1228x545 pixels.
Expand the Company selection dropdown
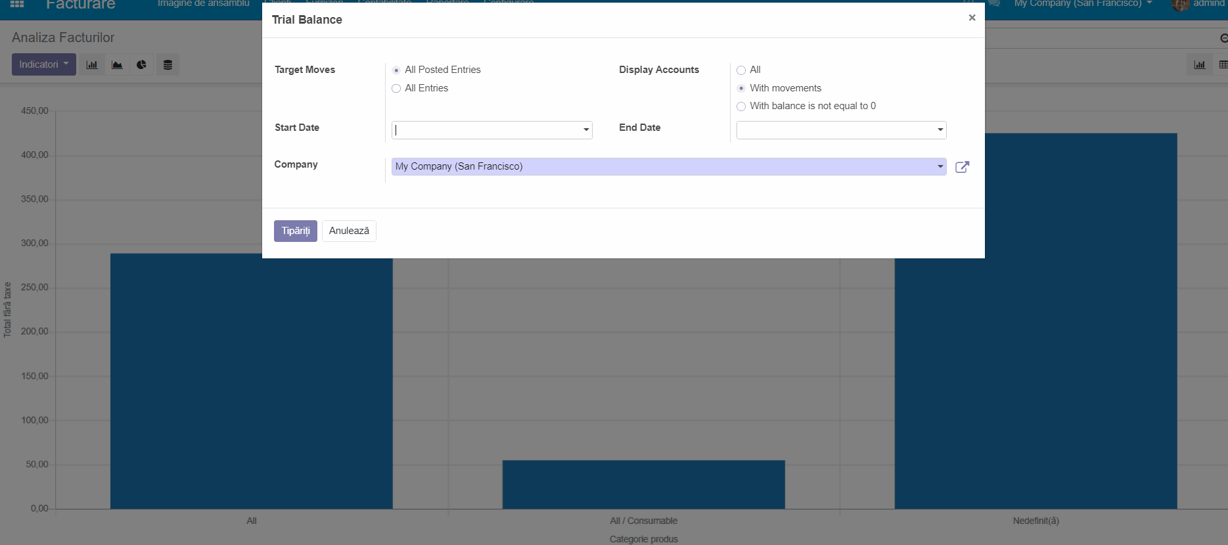coord(940,167)
